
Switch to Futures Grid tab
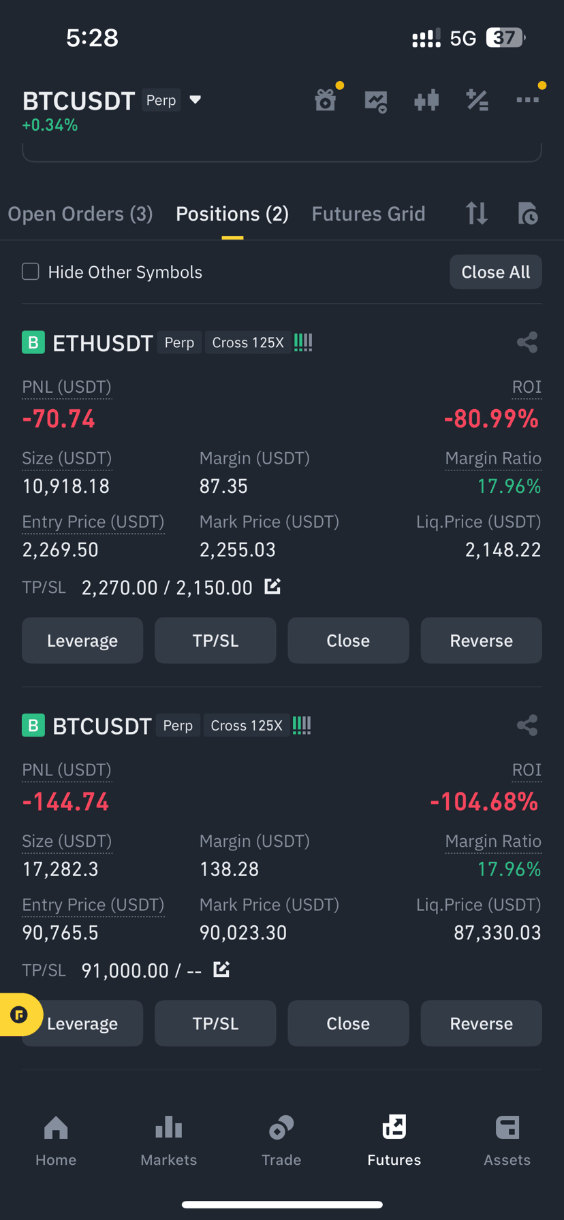point(369,214)
